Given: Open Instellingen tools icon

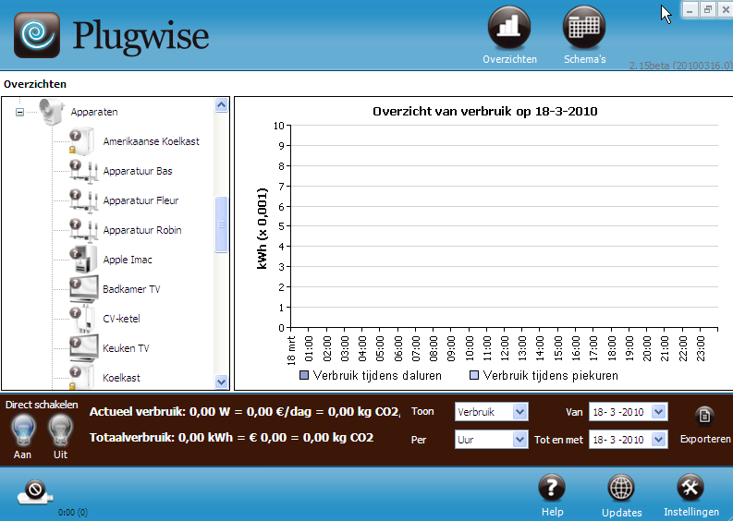Looking at the screenshot, I should [x=690, y=488].
